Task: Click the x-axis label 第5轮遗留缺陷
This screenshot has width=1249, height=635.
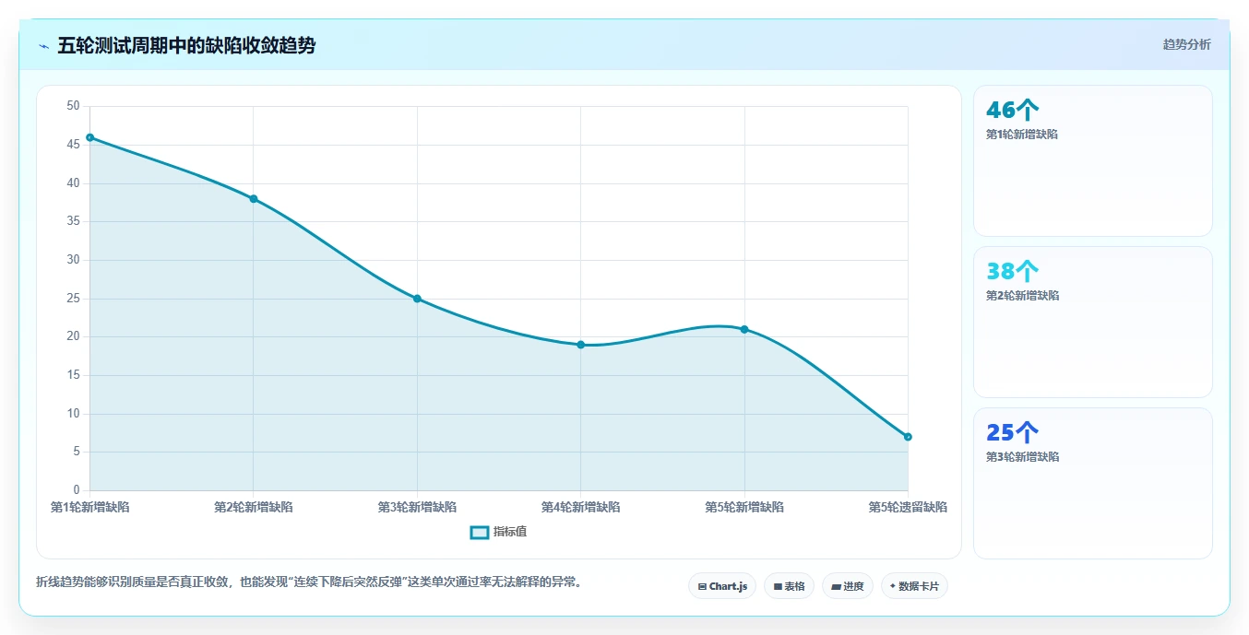Action: click(x=908, y=507)
